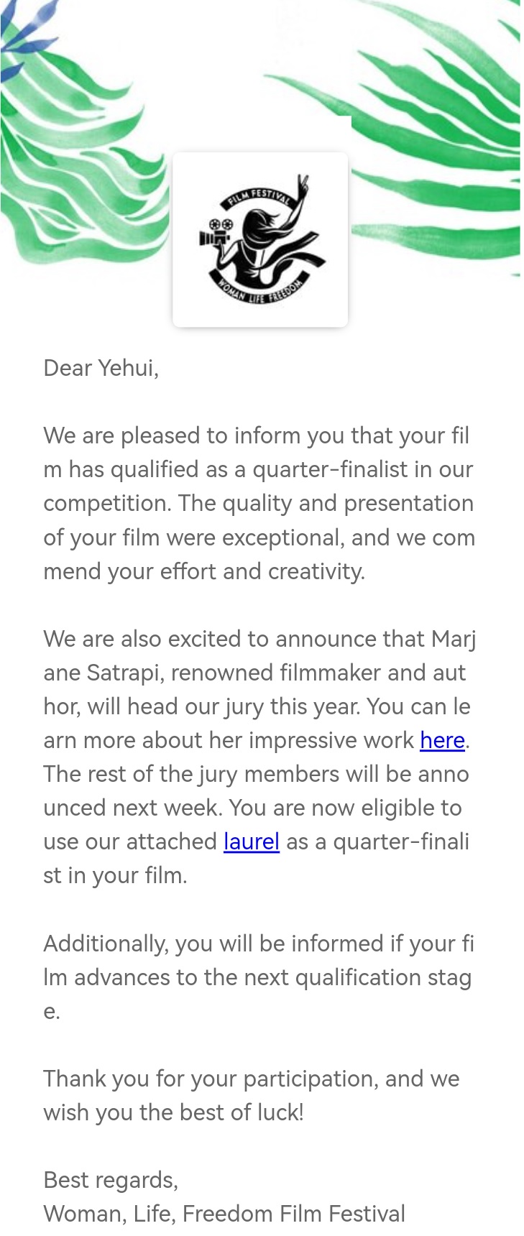This screenshot has width=524, height=1236.
Task: Click the peace-sign hand in the logo
Action: click(302, 185)
